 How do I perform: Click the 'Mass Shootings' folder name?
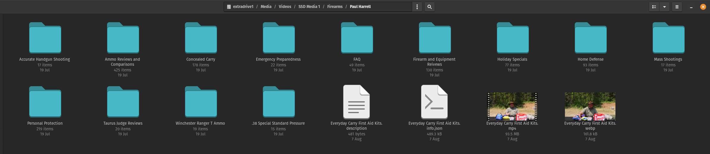[668, 59]
